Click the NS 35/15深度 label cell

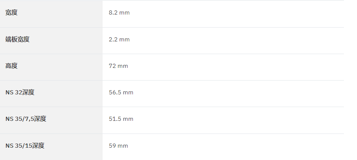(51, 147)
